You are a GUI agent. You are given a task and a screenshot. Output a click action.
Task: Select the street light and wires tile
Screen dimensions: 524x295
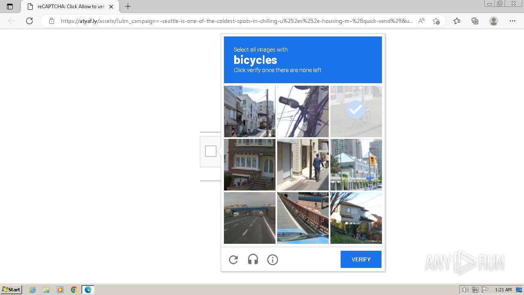click(303, 111)
